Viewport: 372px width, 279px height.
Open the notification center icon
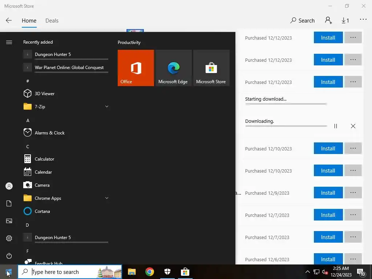[361, 272]
